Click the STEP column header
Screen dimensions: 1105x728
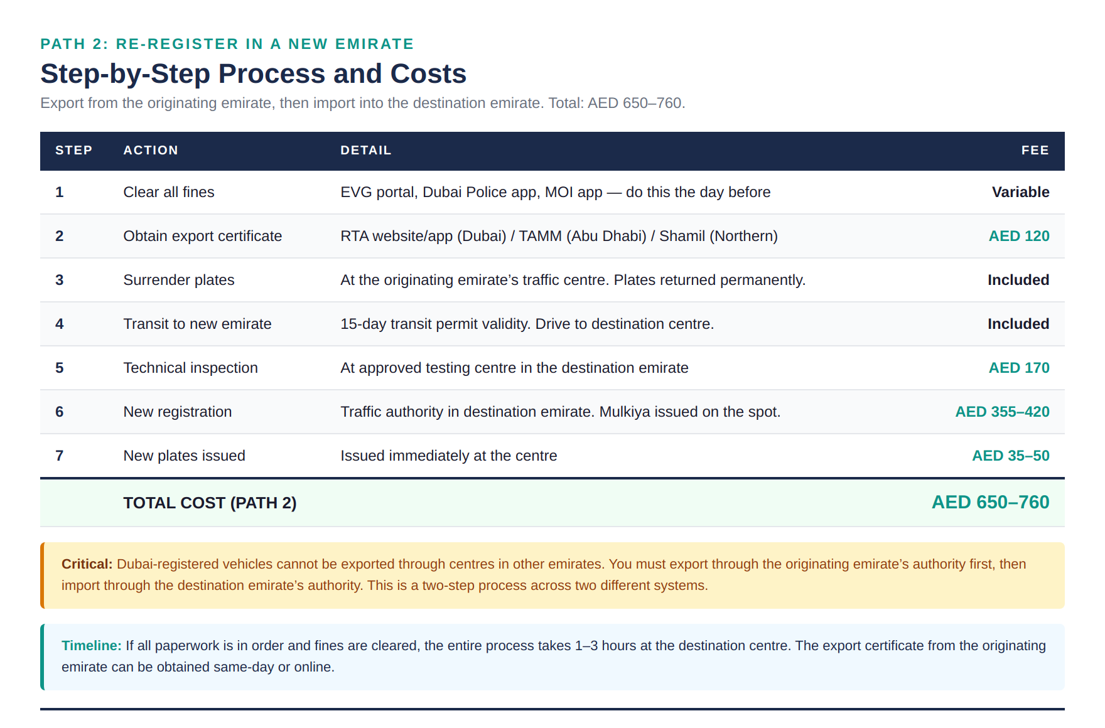point(73,151)
